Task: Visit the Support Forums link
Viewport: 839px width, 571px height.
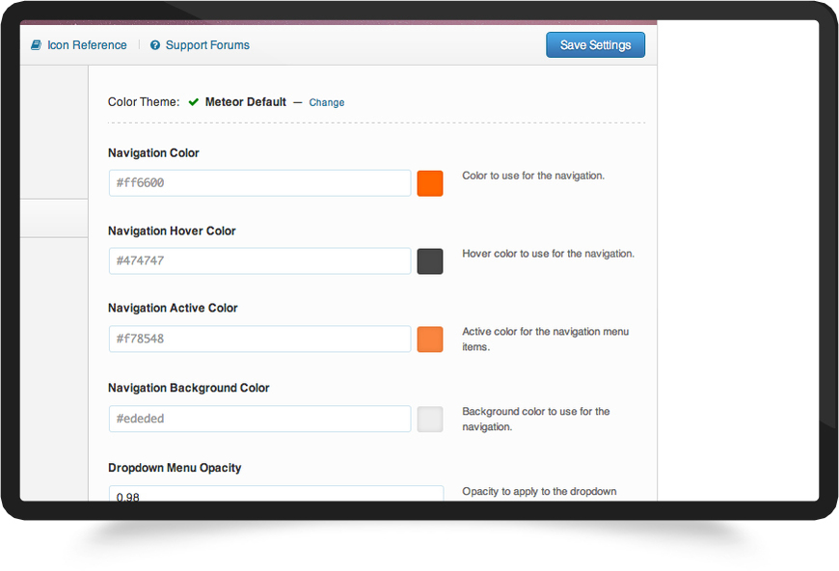Action: pos(207,45)
